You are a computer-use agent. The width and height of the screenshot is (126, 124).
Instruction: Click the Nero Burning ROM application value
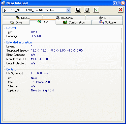pyautogui.click(x=42, y=90)
